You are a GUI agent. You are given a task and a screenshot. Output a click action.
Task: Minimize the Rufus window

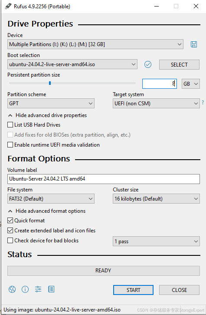157,6
